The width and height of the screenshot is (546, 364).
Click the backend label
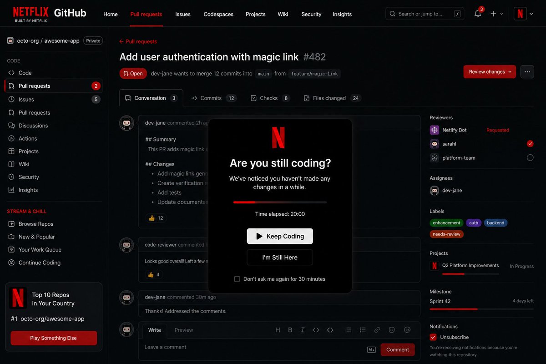pos(495,223)
